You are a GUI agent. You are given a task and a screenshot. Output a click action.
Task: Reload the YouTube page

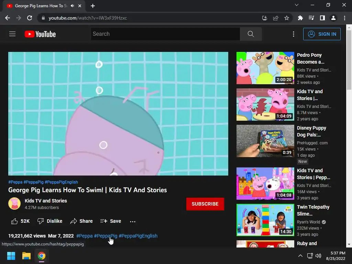[30, 18]
